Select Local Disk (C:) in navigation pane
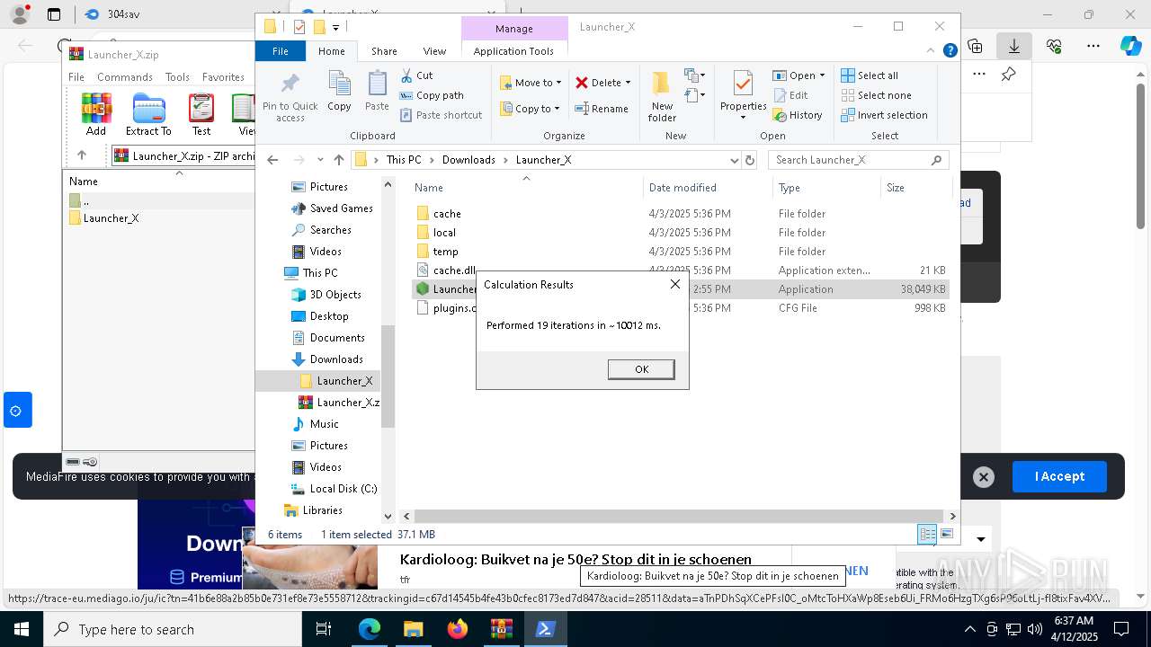 coord(334,489)
